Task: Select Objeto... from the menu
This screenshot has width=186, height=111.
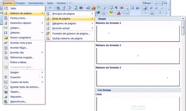Action: tap(24, 92)
